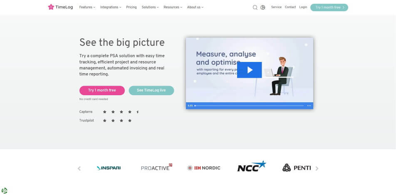The width and height of the screenshot is (396, 195).
Task: Click the Inspari logo
Action: tap(109, 168)
